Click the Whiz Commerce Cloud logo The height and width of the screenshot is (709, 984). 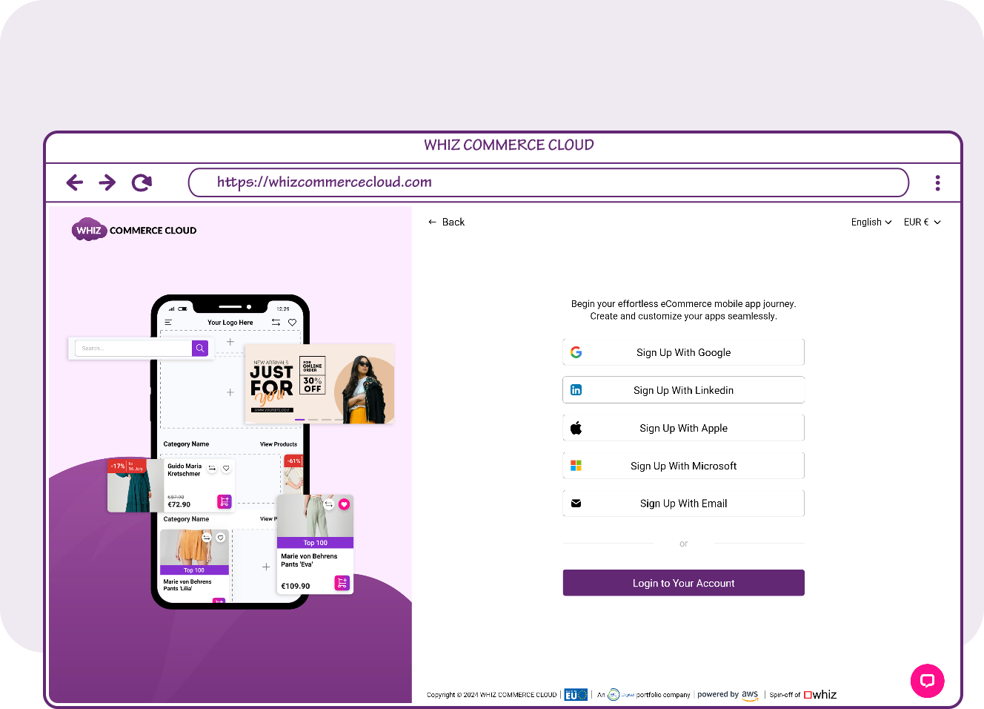click(134, 231)
